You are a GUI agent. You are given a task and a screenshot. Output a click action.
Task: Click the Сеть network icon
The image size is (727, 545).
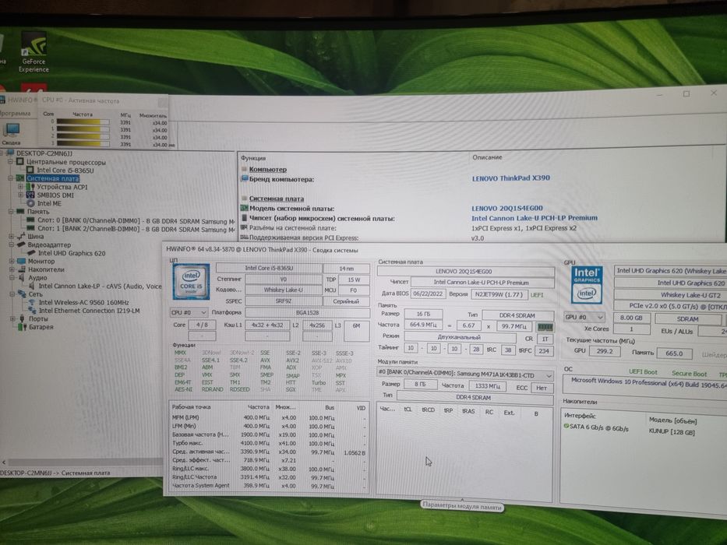22,294
